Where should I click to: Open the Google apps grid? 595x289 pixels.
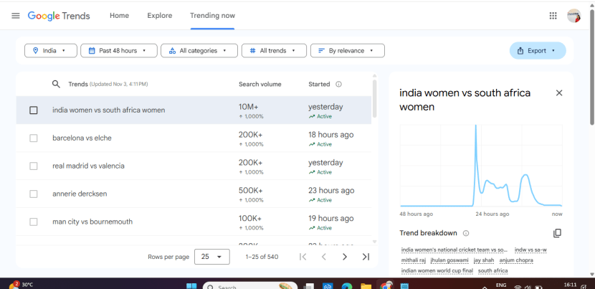553,16
